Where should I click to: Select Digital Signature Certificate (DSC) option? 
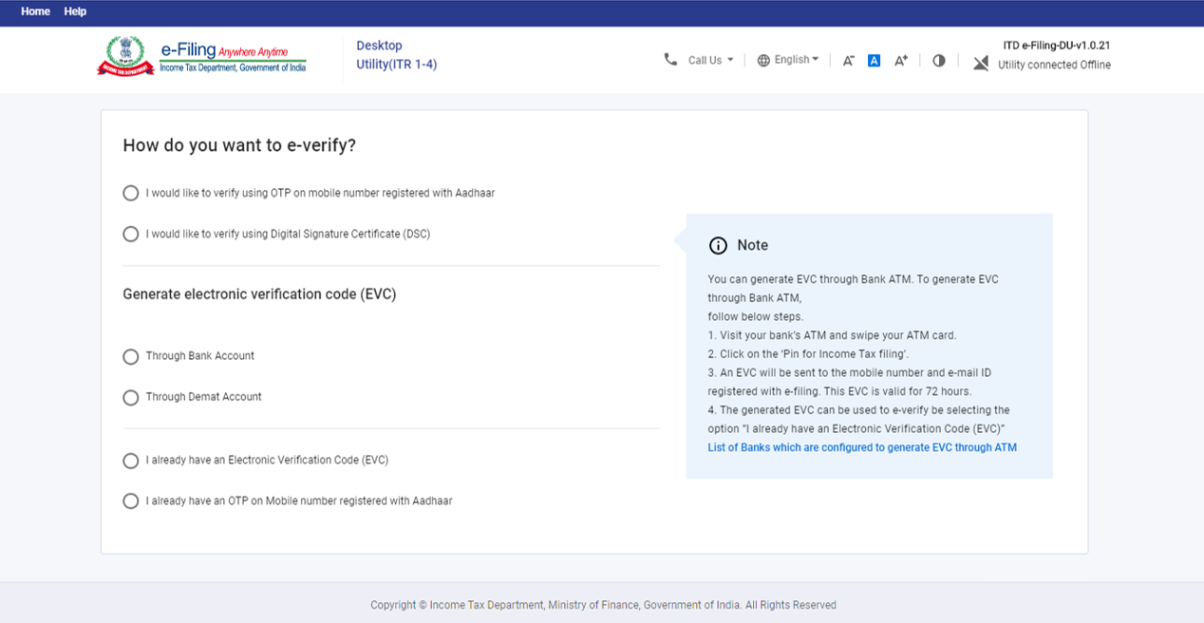point(131,234)
